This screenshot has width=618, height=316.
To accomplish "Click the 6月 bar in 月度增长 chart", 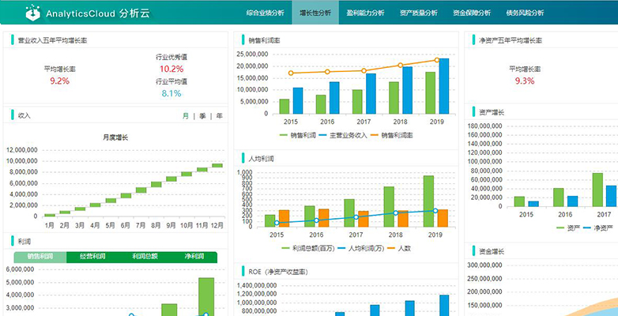I will point(126,195).
